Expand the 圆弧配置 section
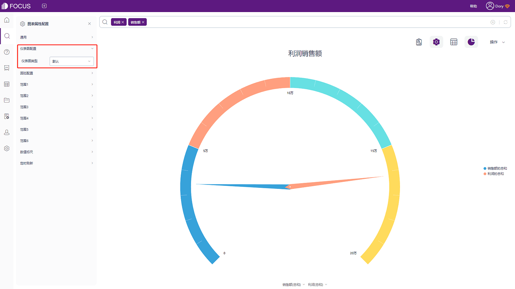This screenshot has width=515, height=289. pyautogui.click(x=56, y=73)
